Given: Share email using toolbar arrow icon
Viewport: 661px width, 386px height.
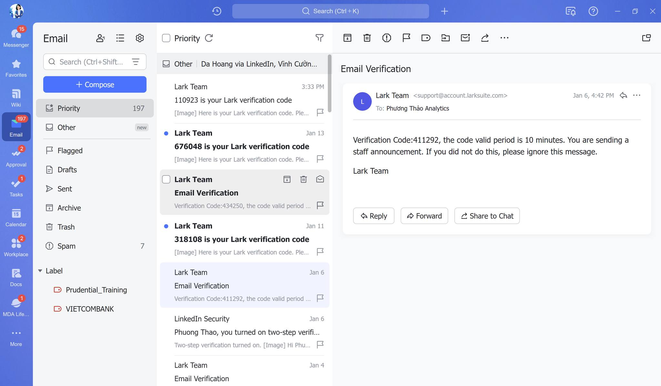Looking at the screenshot, I should click(x=485, y=38).
